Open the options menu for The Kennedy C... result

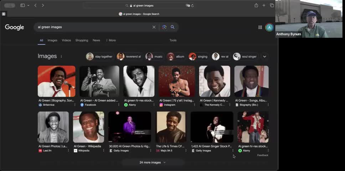tap(230, 105)
